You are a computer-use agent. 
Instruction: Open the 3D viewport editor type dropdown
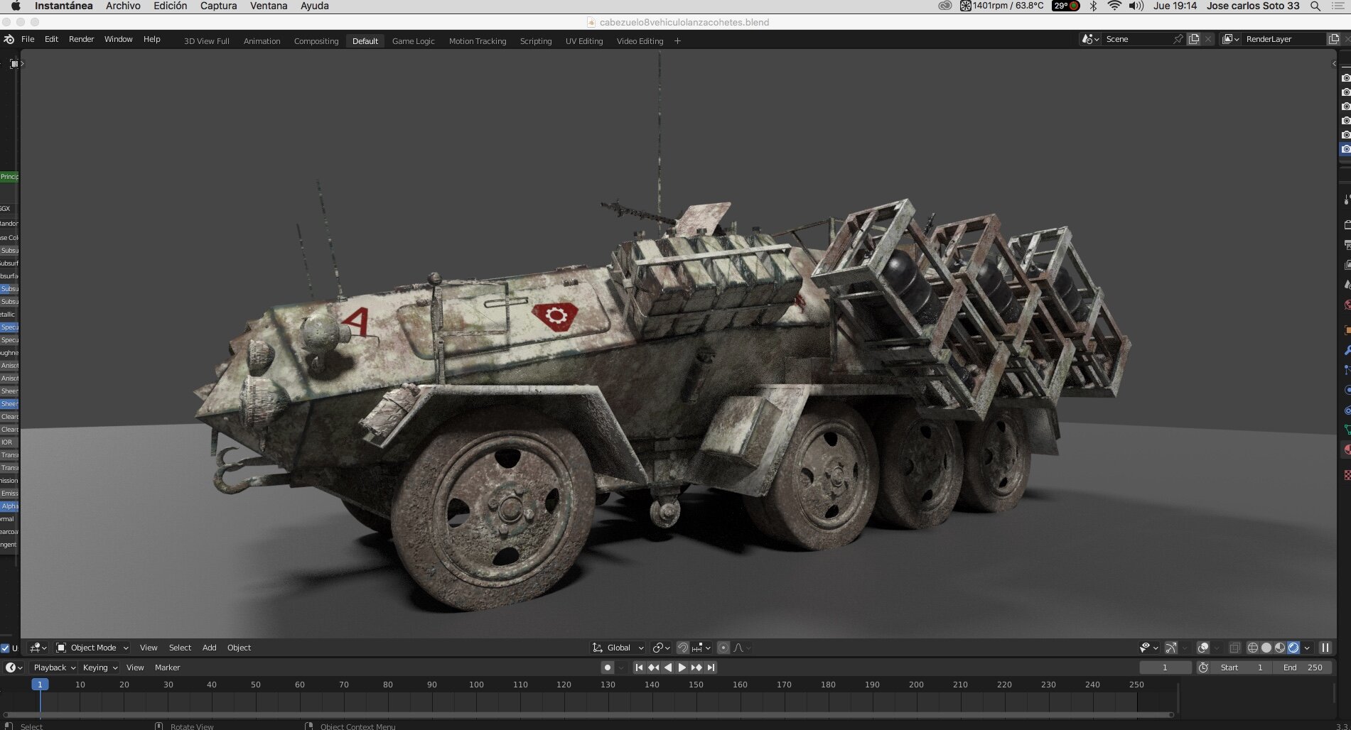pos(38,648)
